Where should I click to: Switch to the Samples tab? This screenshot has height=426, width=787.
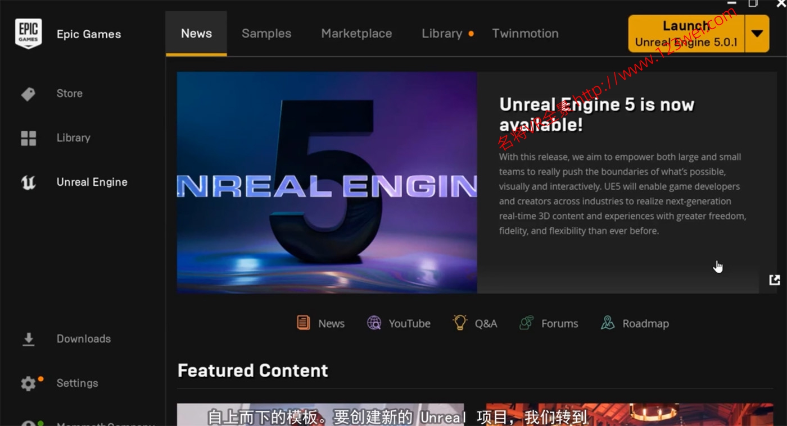266,34
